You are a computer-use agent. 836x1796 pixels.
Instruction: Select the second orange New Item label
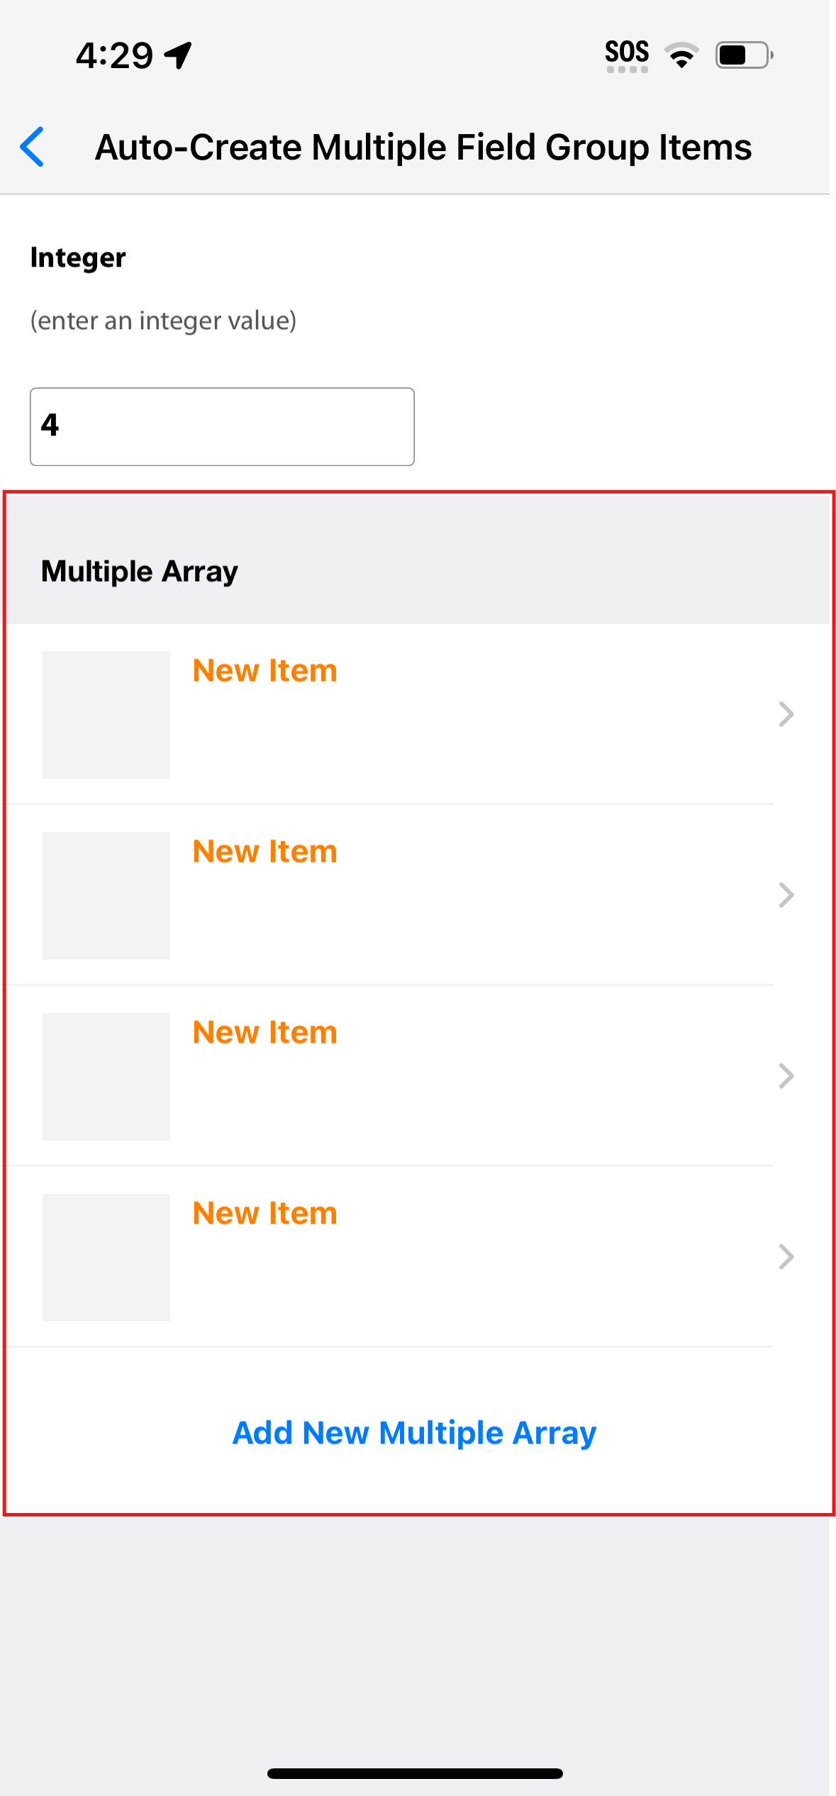[265, 852]
